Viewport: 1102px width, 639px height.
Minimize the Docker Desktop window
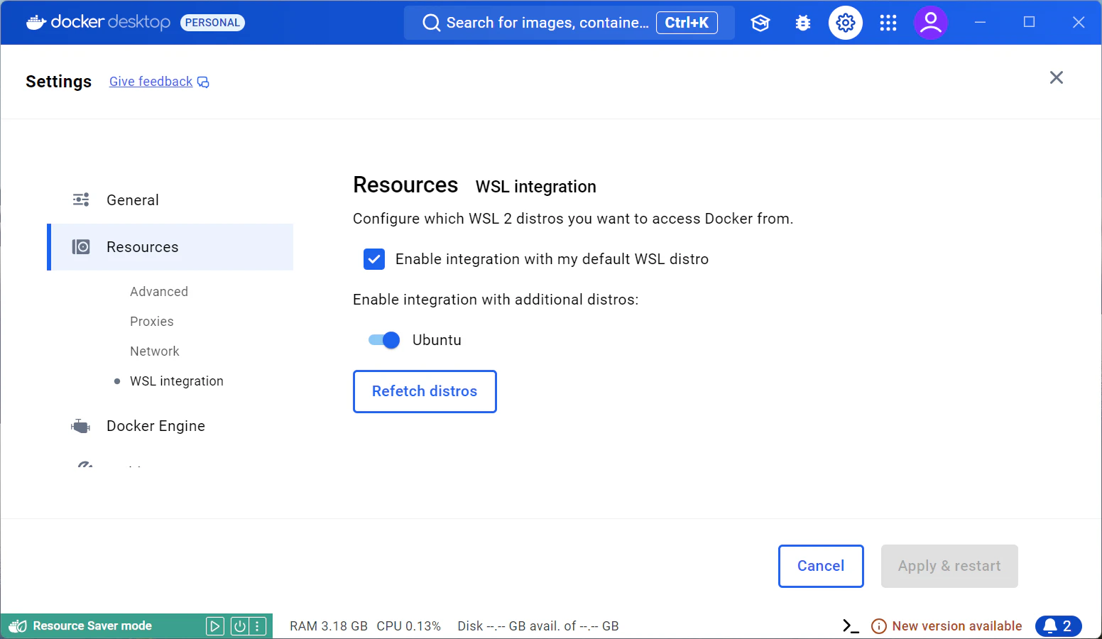tap(981, 23)
